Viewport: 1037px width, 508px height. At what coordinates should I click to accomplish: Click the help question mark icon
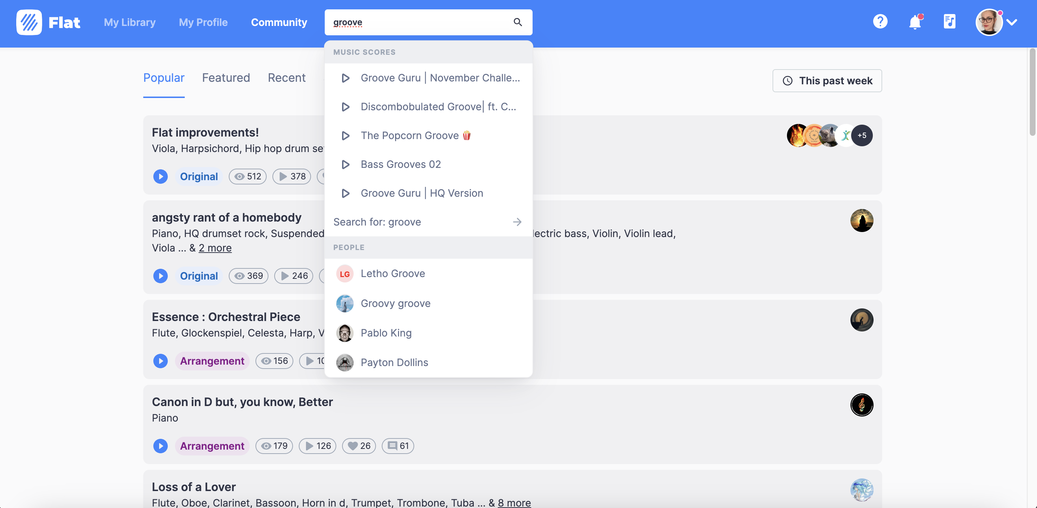tap(880, 22)
